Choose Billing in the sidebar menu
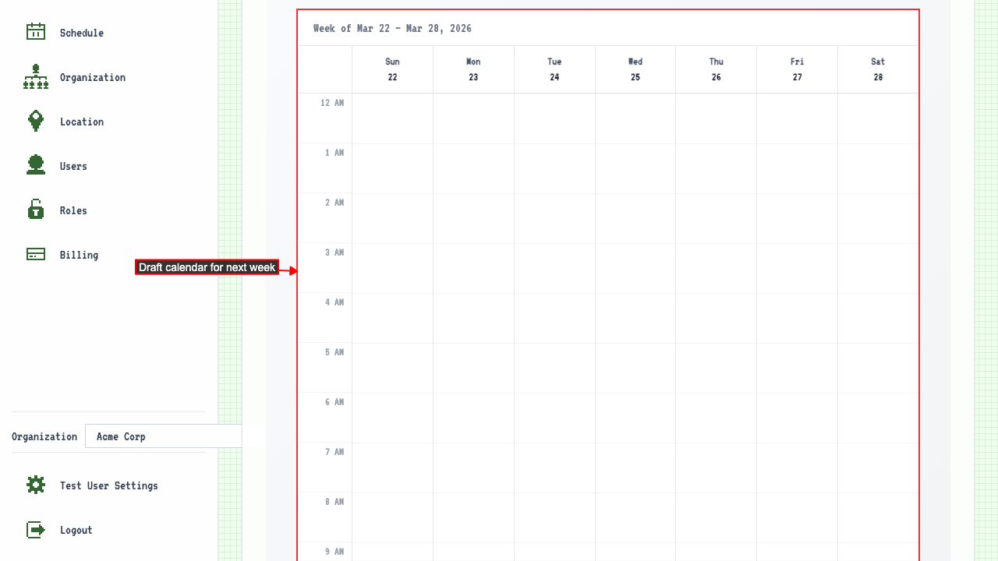 coord(79,254)
